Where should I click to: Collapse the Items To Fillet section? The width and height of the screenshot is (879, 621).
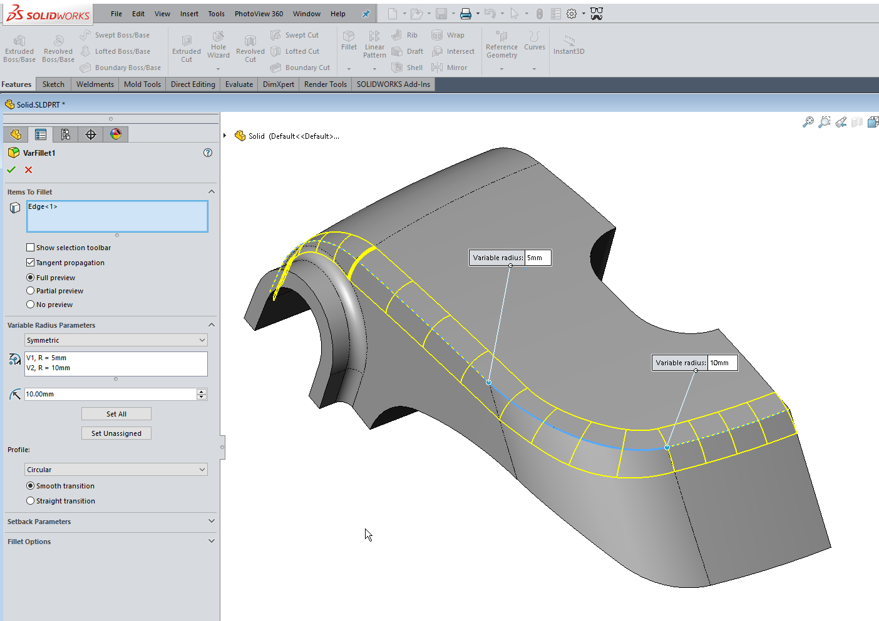click(212, 192)
